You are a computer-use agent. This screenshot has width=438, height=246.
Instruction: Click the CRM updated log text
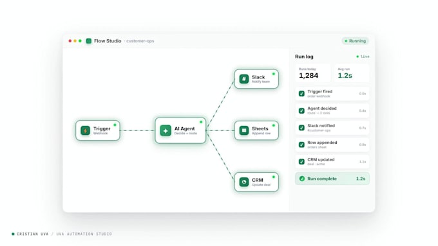321,160
